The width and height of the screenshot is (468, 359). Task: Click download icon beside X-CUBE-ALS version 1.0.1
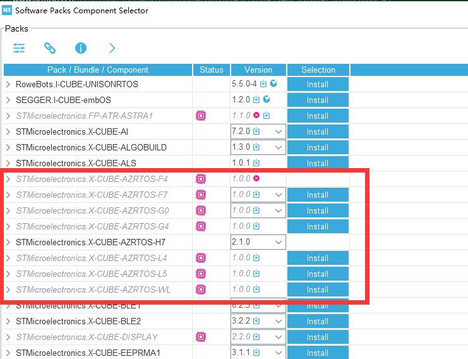coord(256,163)
